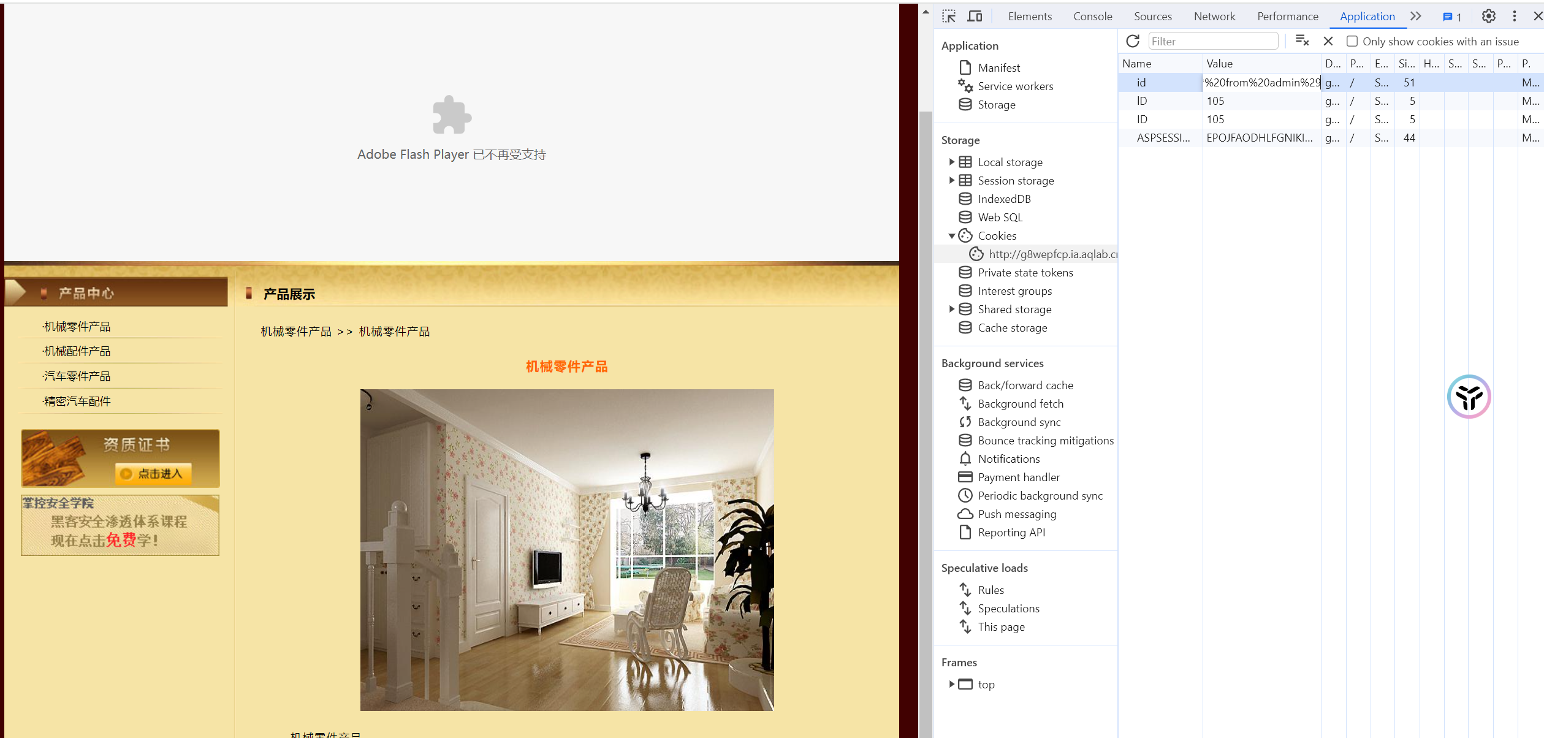
Task: Edit the id cookie value cell
Action: (x=1261, y=82)
